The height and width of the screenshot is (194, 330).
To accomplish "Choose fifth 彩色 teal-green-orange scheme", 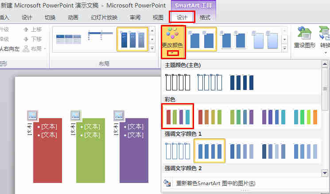I will pos(306,116).
